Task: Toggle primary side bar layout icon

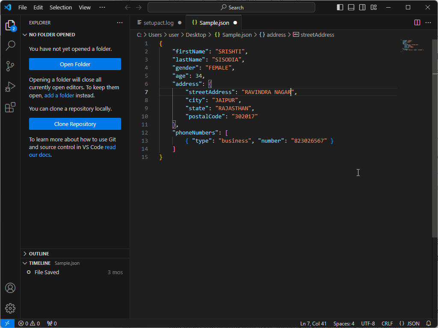Action: (340, 8)
